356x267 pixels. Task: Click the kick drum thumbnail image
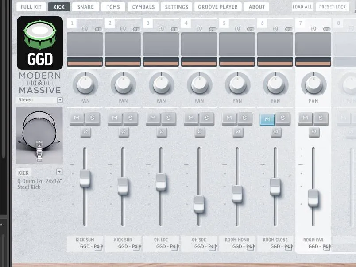coord(39,136)
